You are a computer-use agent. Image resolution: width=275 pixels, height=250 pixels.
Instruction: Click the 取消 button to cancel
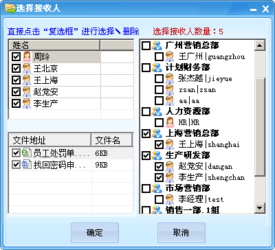pos(181,233)
